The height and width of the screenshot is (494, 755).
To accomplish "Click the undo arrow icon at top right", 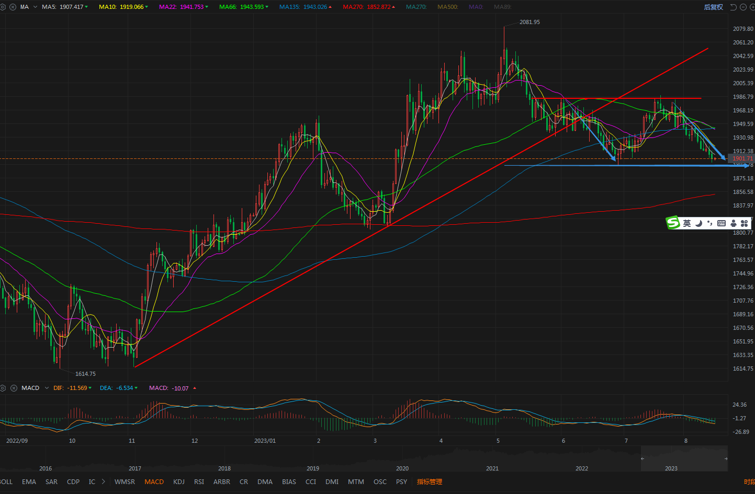I will [733, 7].
